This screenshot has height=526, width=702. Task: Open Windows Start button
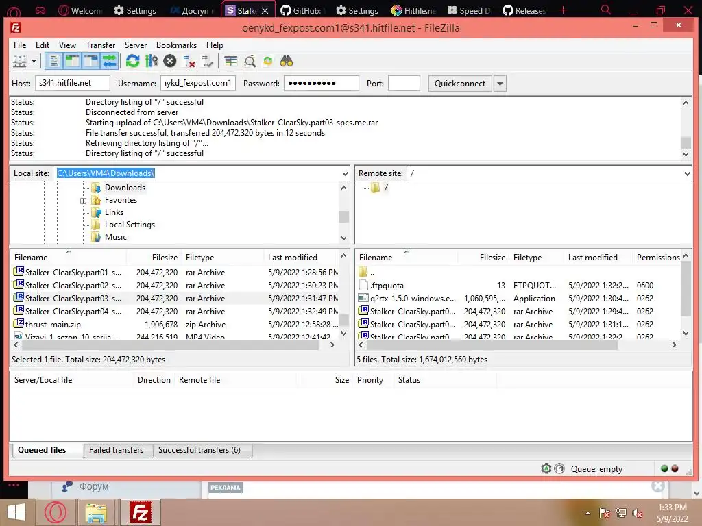pos(16,512)
